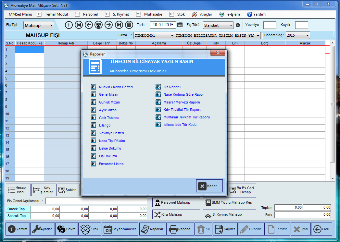
Task: Click the grid's scrollbar down arrow
Action: point(333,179)
